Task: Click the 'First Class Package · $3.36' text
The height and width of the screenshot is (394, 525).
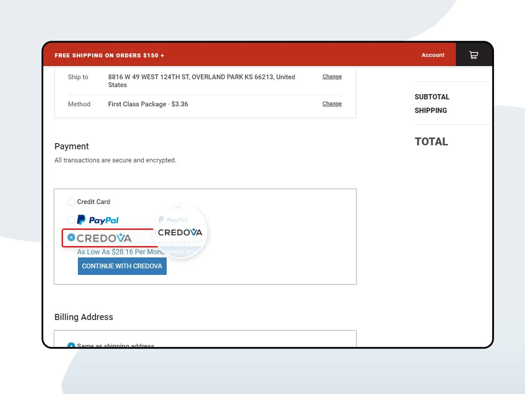Action: click(148, 104)
